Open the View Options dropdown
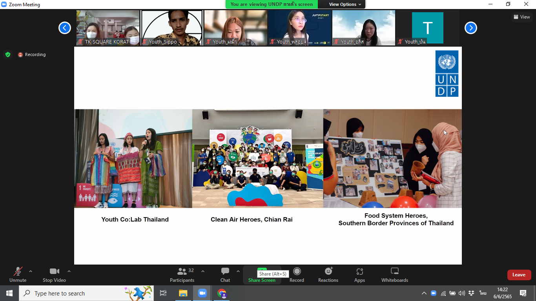This screenshot has height=301, width=536. click(x=345, y=4)
